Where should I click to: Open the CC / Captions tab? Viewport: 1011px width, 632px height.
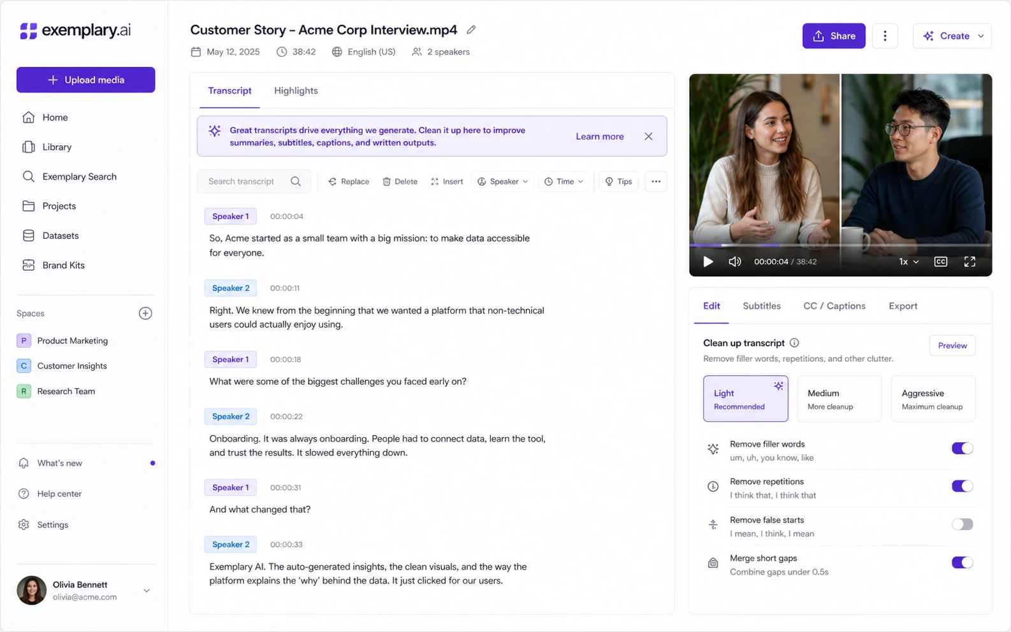pyautogui.click(x=834, y=306)
